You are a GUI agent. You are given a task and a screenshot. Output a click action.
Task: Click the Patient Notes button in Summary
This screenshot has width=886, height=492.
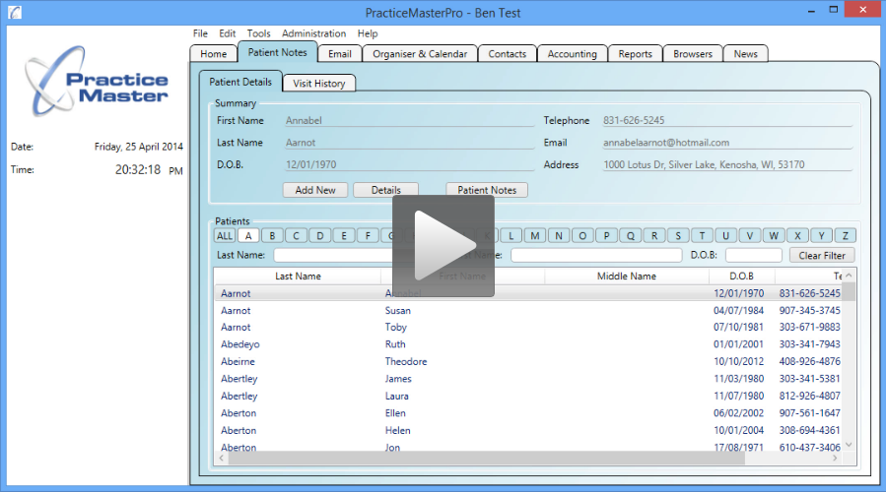[487, 190]
